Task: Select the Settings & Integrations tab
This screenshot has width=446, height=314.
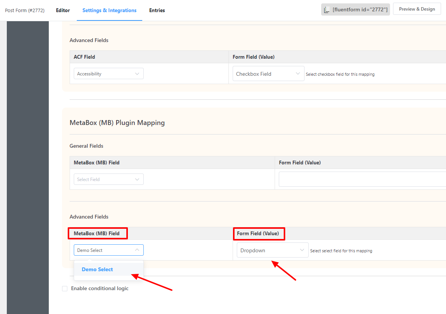Action: coord(109,10)
